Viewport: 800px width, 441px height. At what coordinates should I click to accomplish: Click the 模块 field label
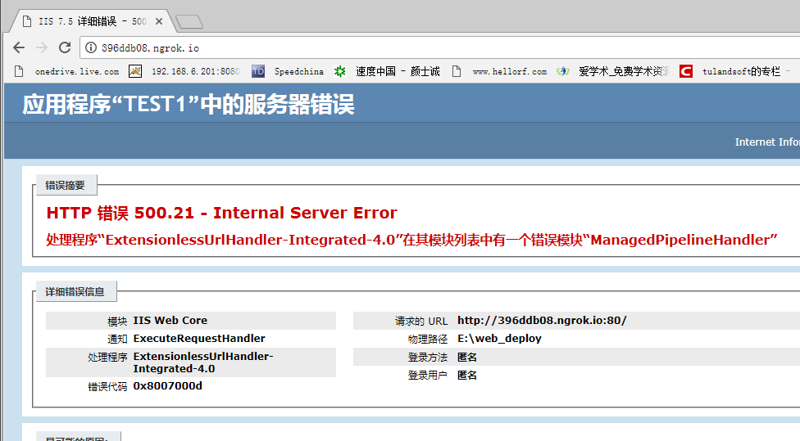[x=117, y=322]
